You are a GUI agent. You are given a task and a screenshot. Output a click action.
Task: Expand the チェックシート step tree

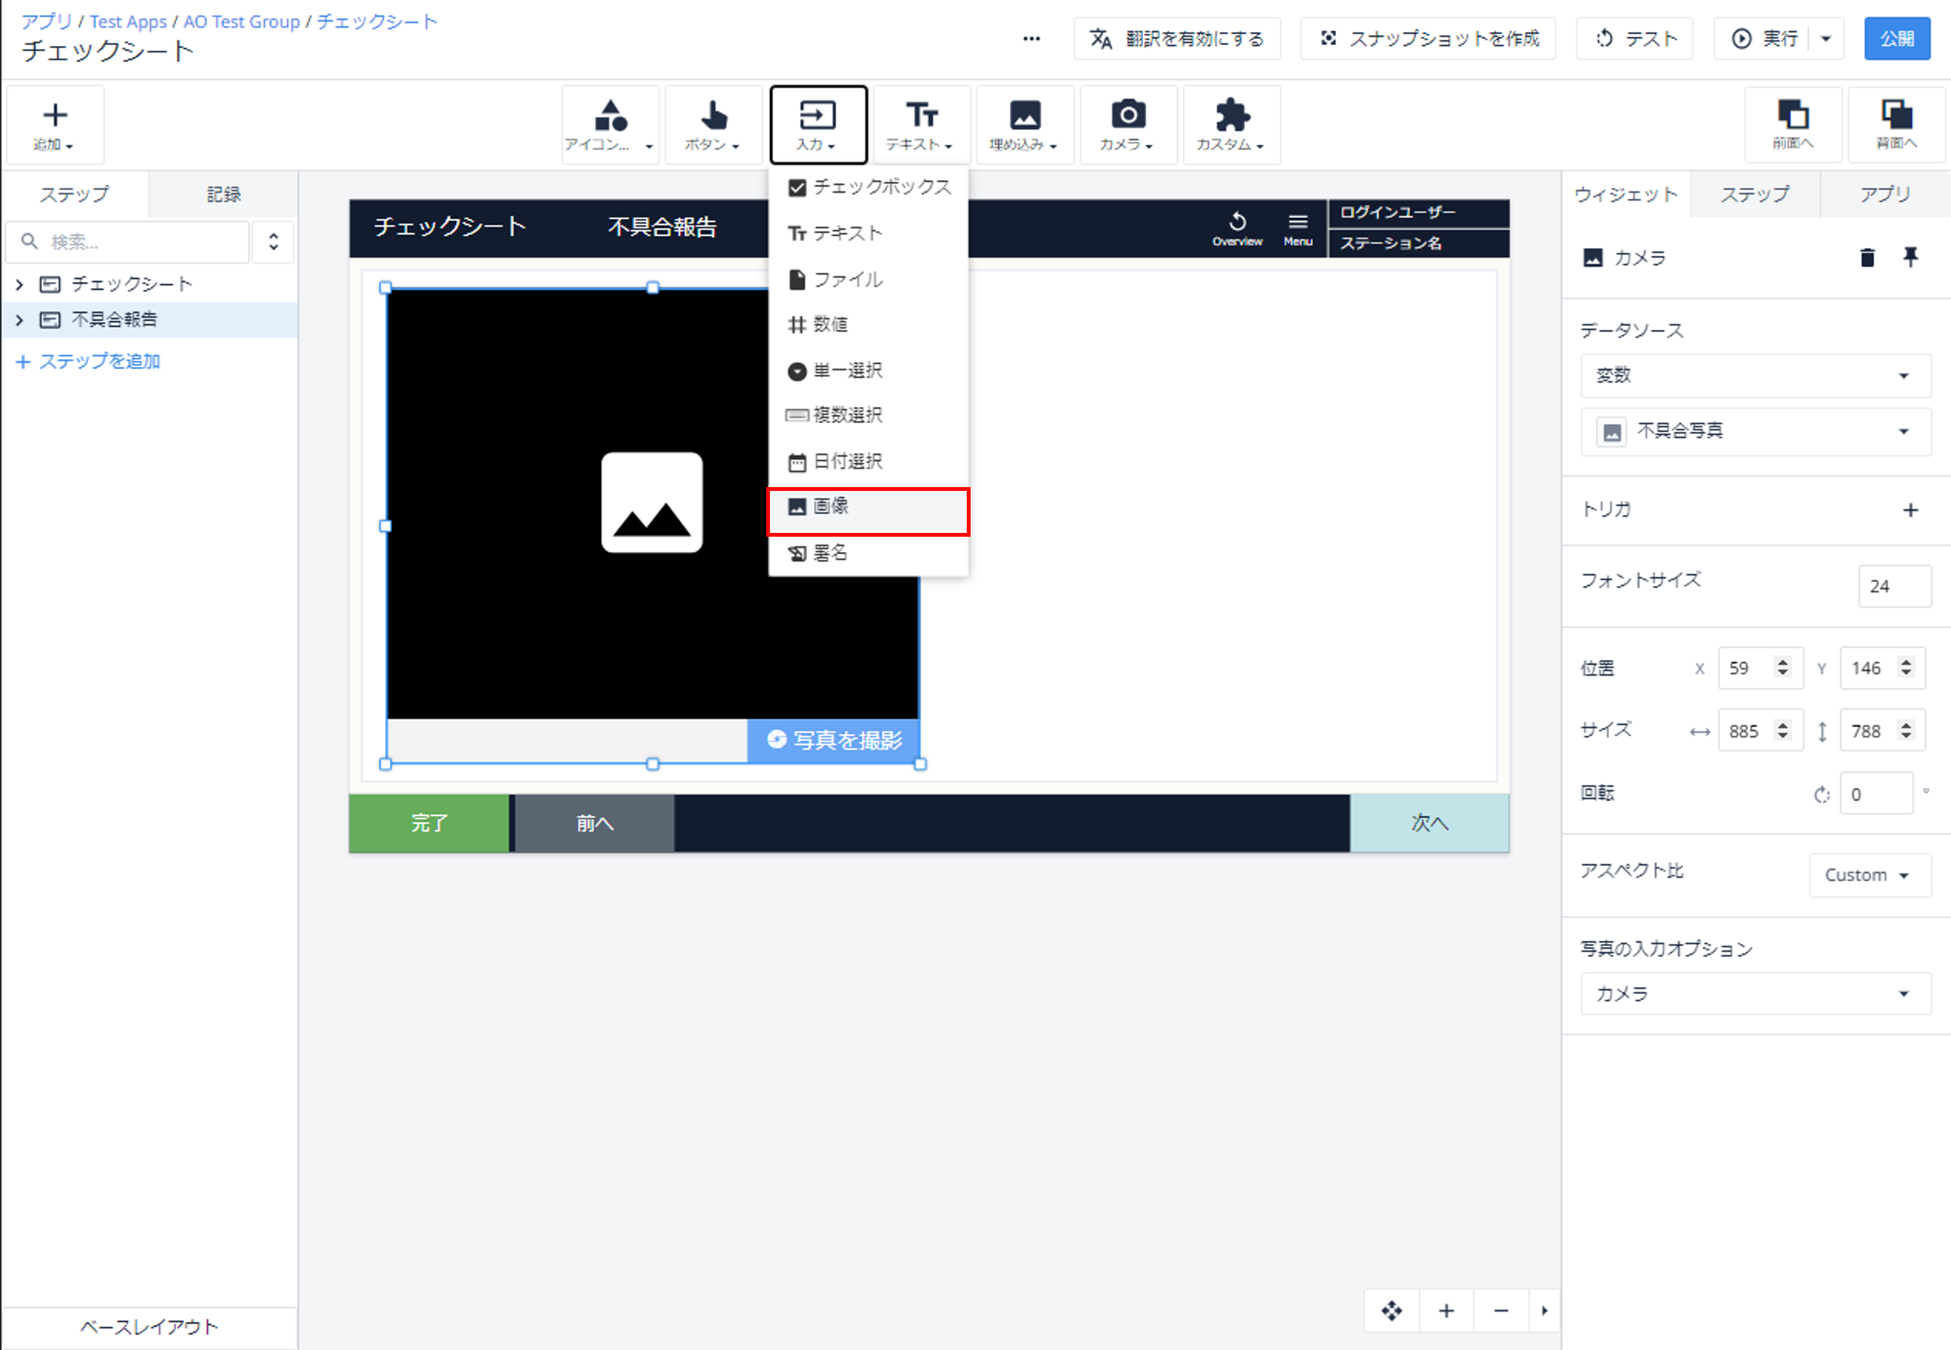coord(20,284)
